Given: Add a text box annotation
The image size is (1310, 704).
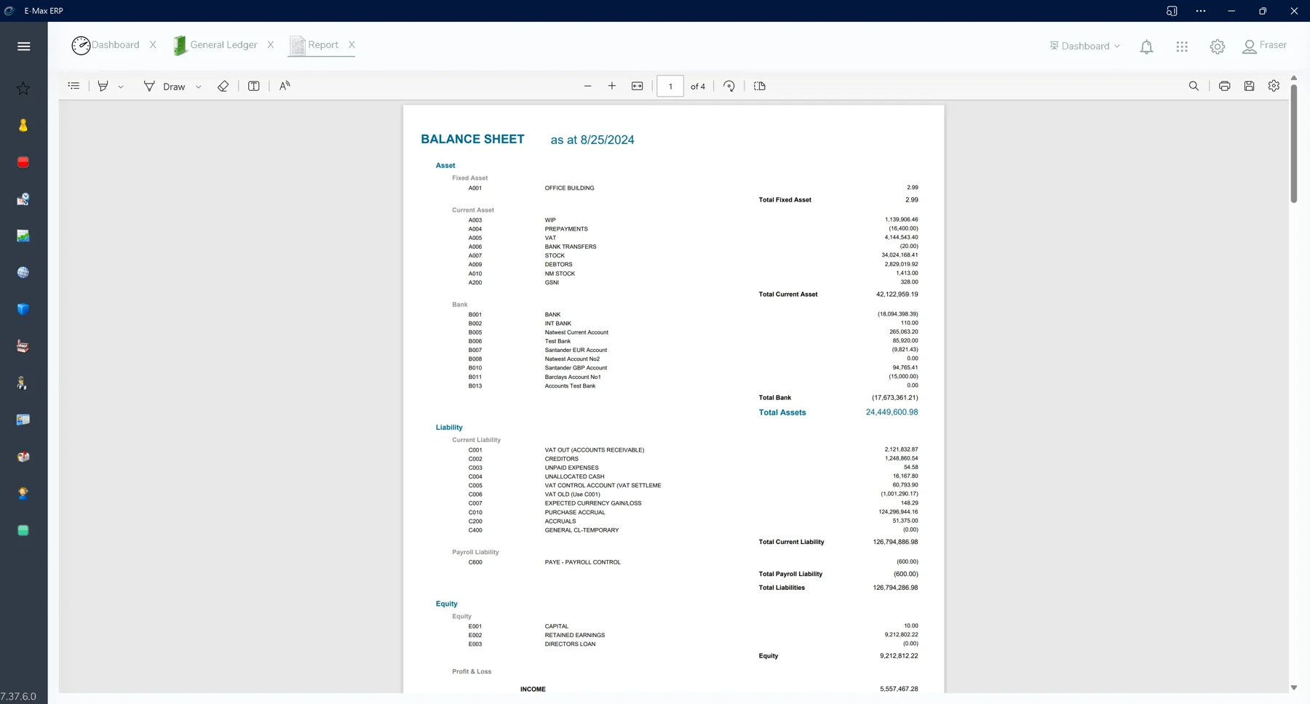Looking at the screenshot, I should (254, 86).
